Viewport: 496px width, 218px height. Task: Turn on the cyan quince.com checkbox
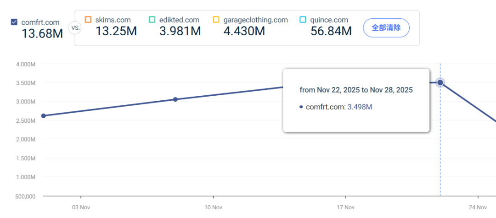click(x=303, y=20)
